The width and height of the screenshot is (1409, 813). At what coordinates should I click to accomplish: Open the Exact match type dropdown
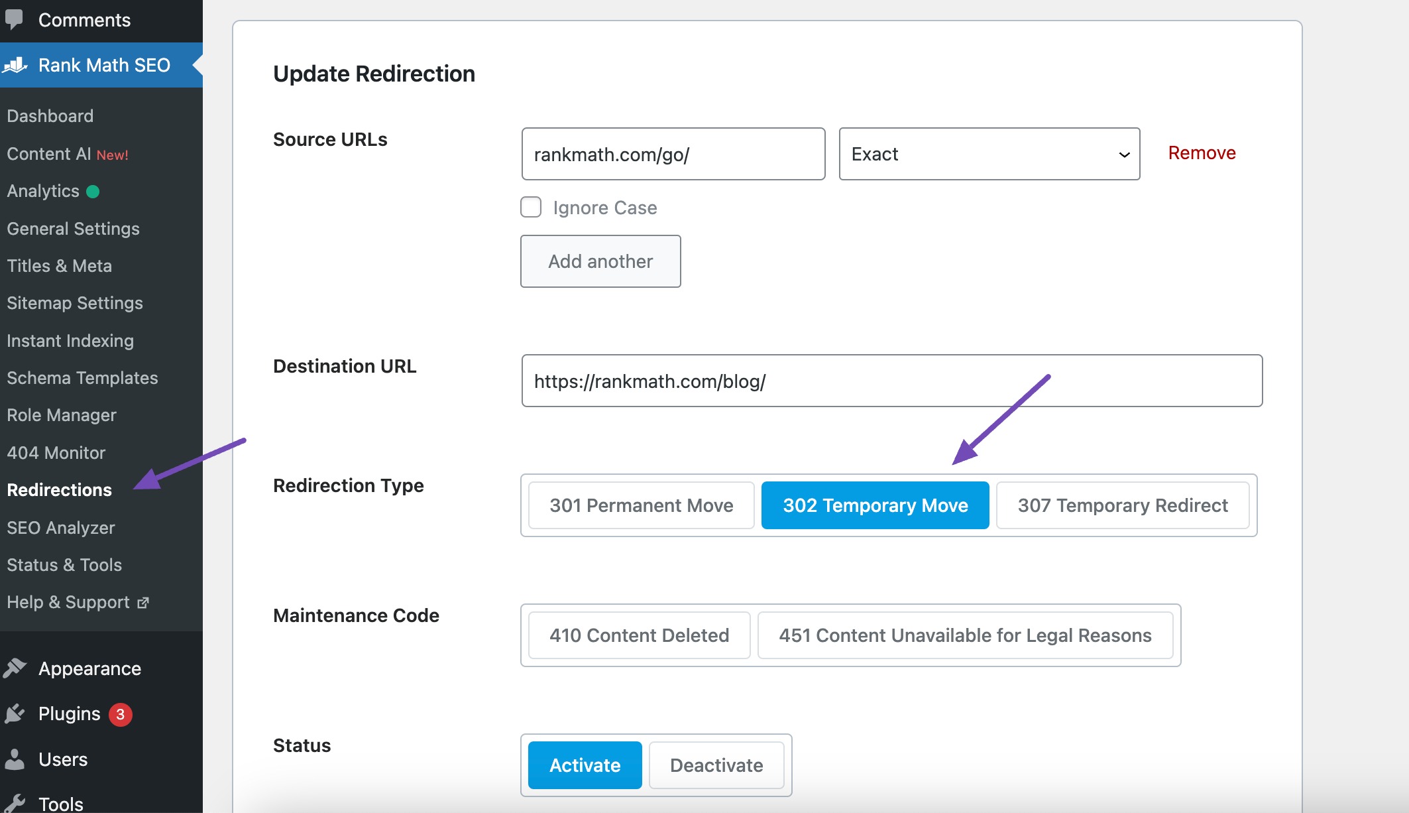click(x=989, y=154)
